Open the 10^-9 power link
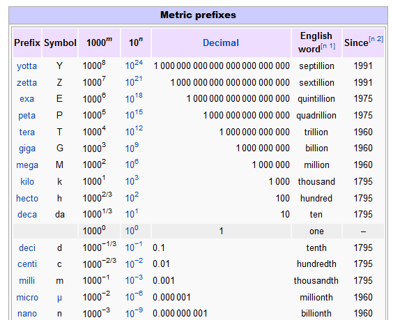 134,313
